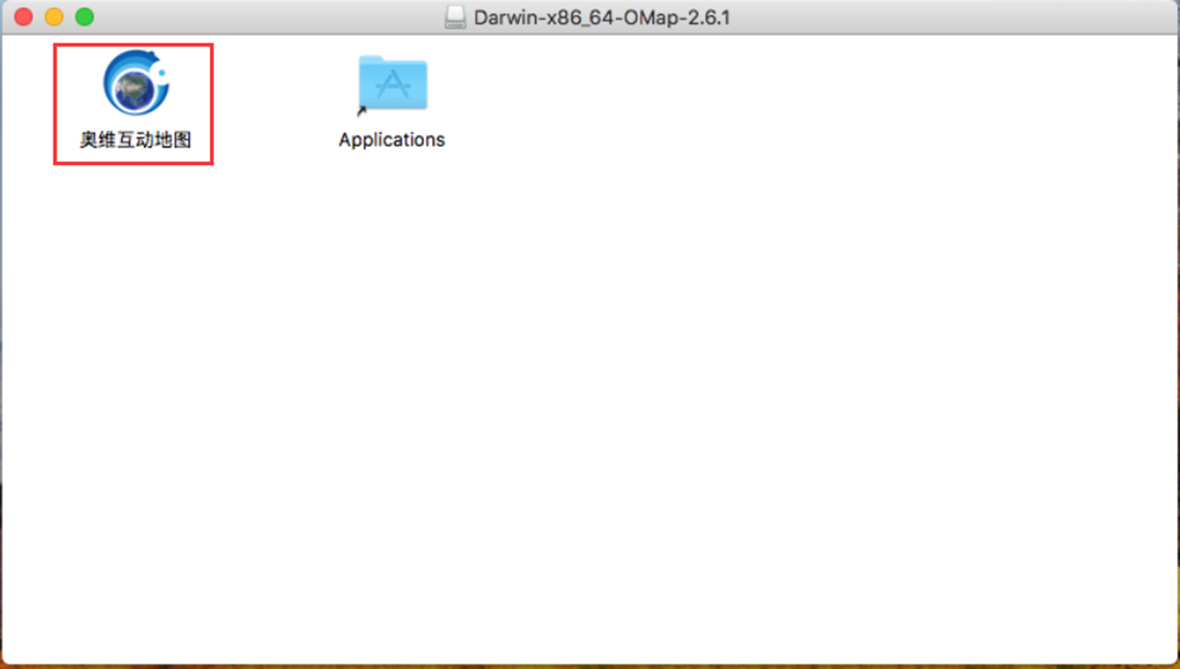The height and width of the screenshot is (669, 1180).
Task: Click empty white space to deselect icons
Action: click(637, 382)
